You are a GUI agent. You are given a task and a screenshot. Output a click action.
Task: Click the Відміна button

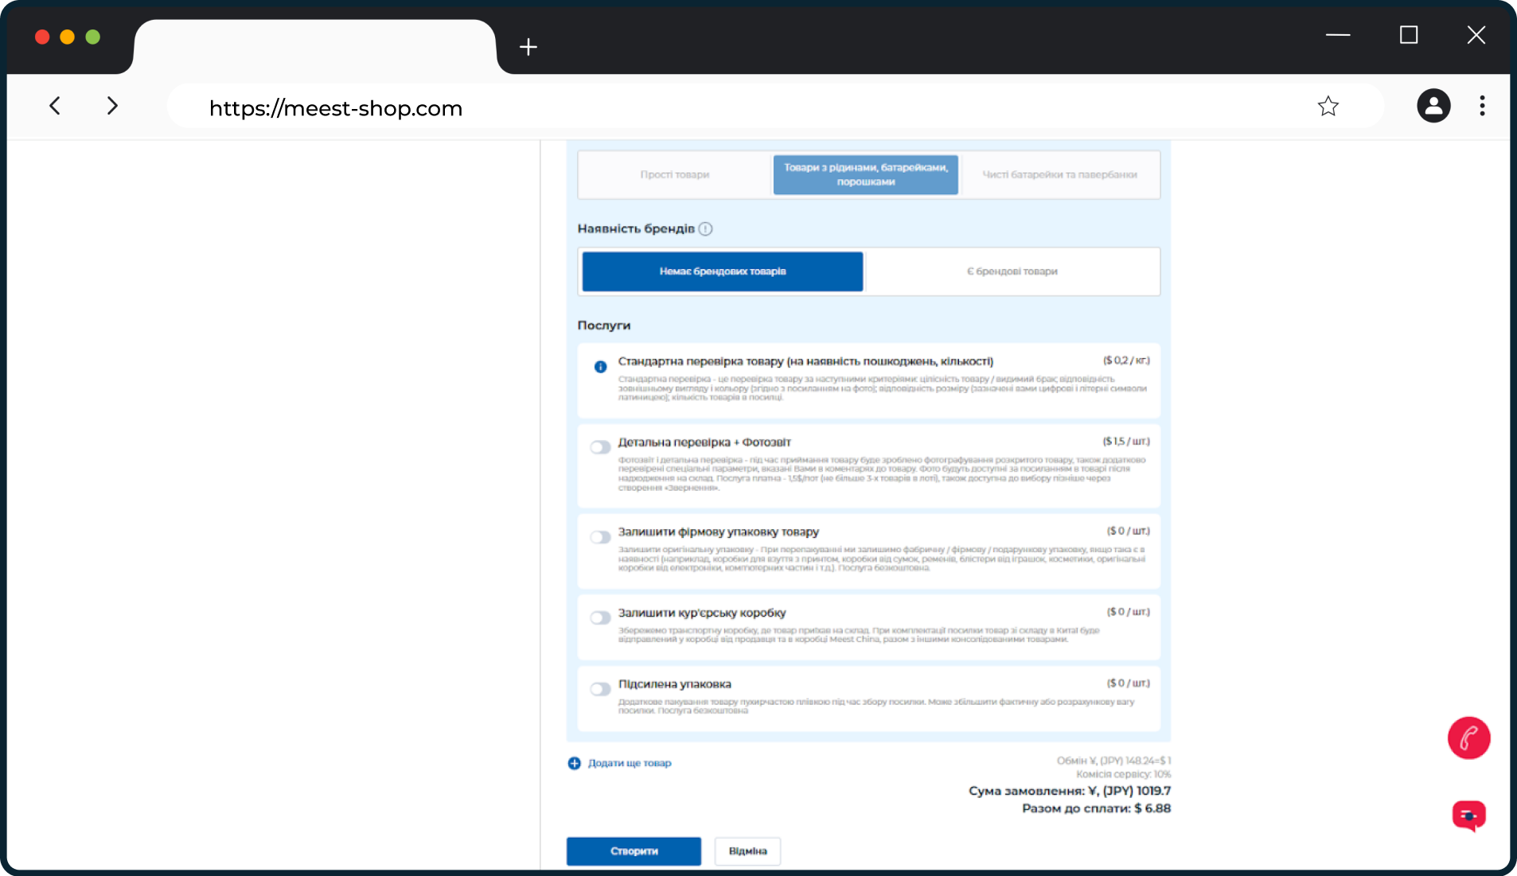coord(747,851)
